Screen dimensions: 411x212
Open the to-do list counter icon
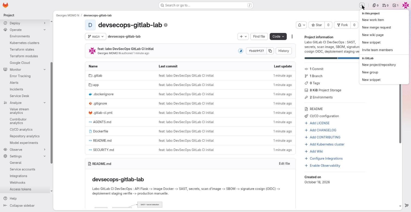point(396,5)
